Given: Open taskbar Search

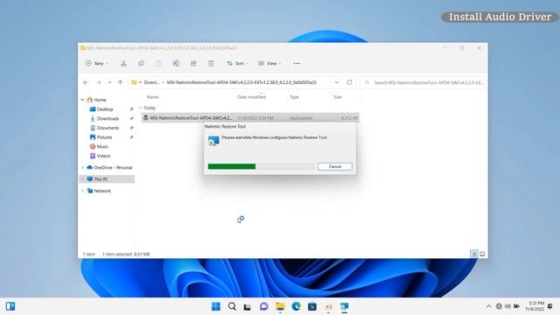Looking at the screenshot, I should coord(232,306).
